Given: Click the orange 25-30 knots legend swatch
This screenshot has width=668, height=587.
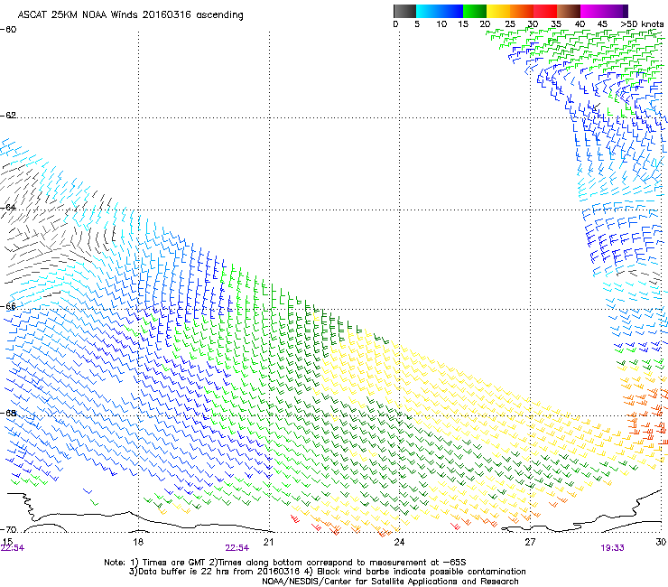Looking at the screenshot, I should click(x=522, y=11).
